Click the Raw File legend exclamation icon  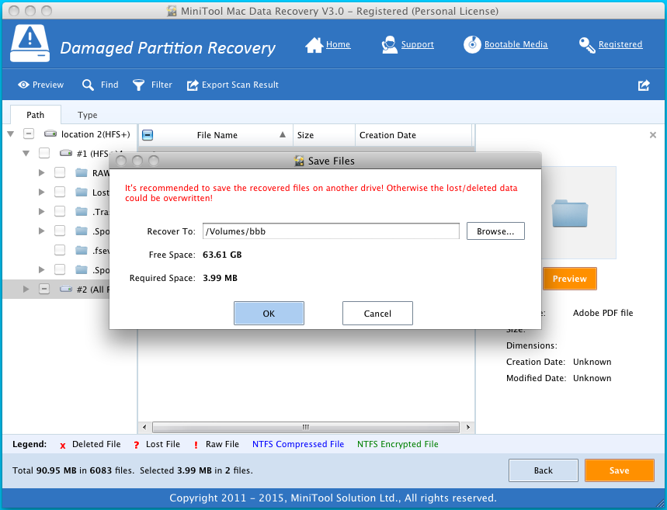pos(196,445)
